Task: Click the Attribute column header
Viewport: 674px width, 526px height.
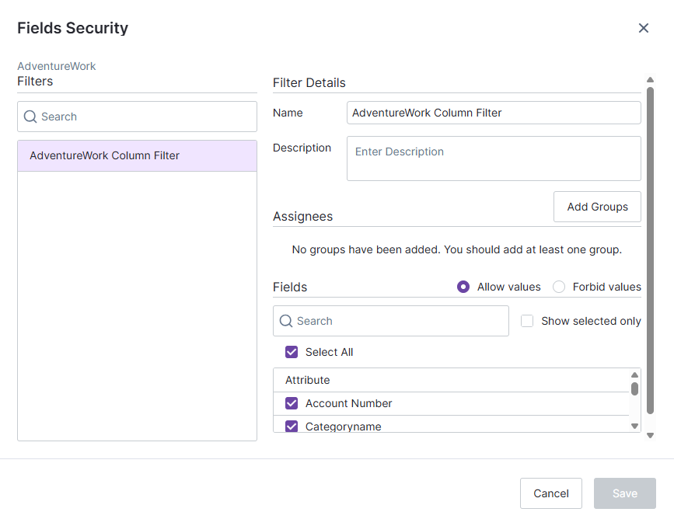Action: tap(307, 380)
